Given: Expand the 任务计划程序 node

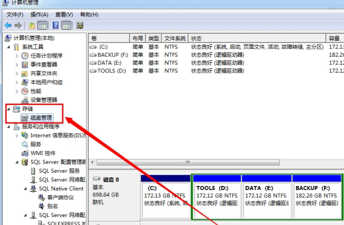Looking at the screenshot, I should (x=17, y=56).
